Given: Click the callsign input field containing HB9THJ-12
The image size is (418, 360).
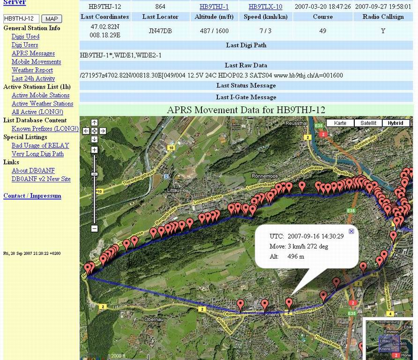Looking at the screenshot, I should (x=22, y=19).
